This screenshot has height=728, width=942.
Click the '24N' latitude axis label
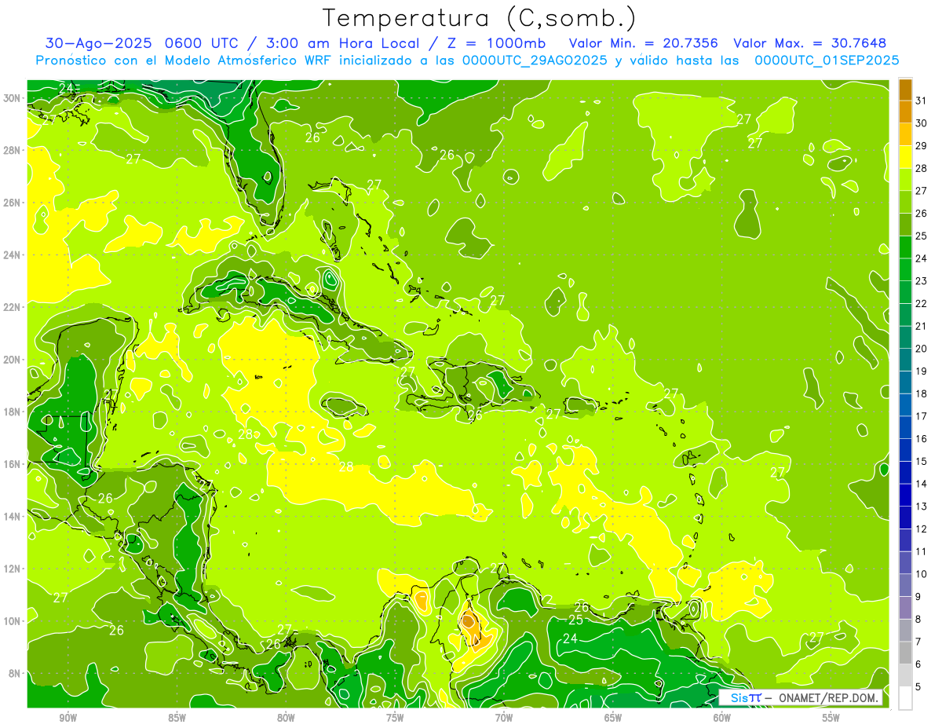[13, 254]
